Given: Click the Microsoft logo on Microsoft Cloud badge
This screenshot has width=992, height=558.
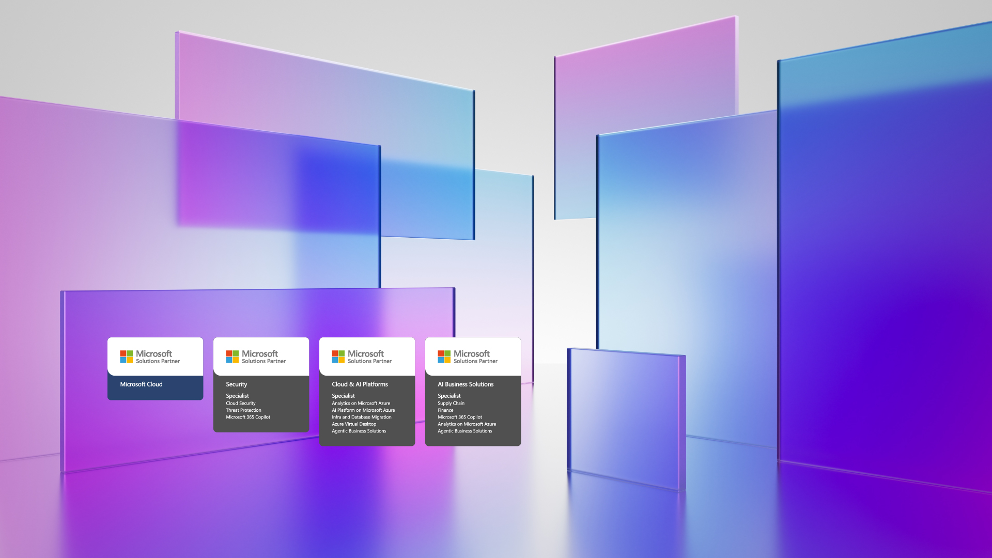Looking at the screenshot, I should 127,357.
